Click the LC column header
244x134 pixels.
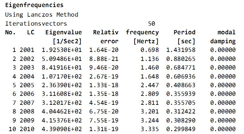tap(31, 32)
